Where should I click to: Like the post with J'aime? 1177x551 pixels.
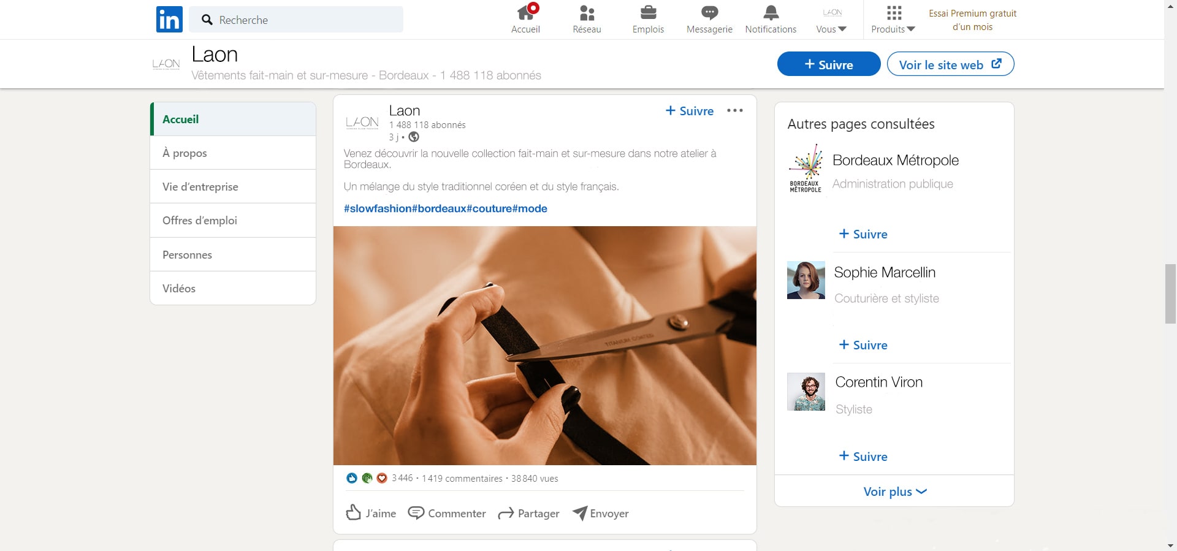371,513
